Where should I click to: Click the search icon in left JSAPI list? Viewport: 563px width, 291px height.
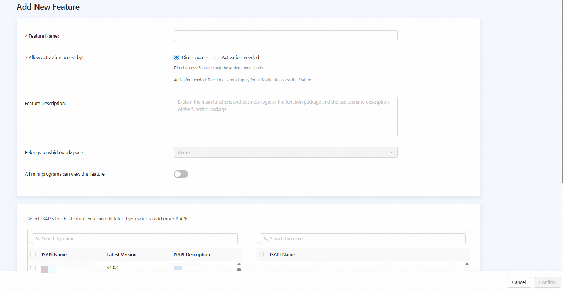[x=38, y=239]
